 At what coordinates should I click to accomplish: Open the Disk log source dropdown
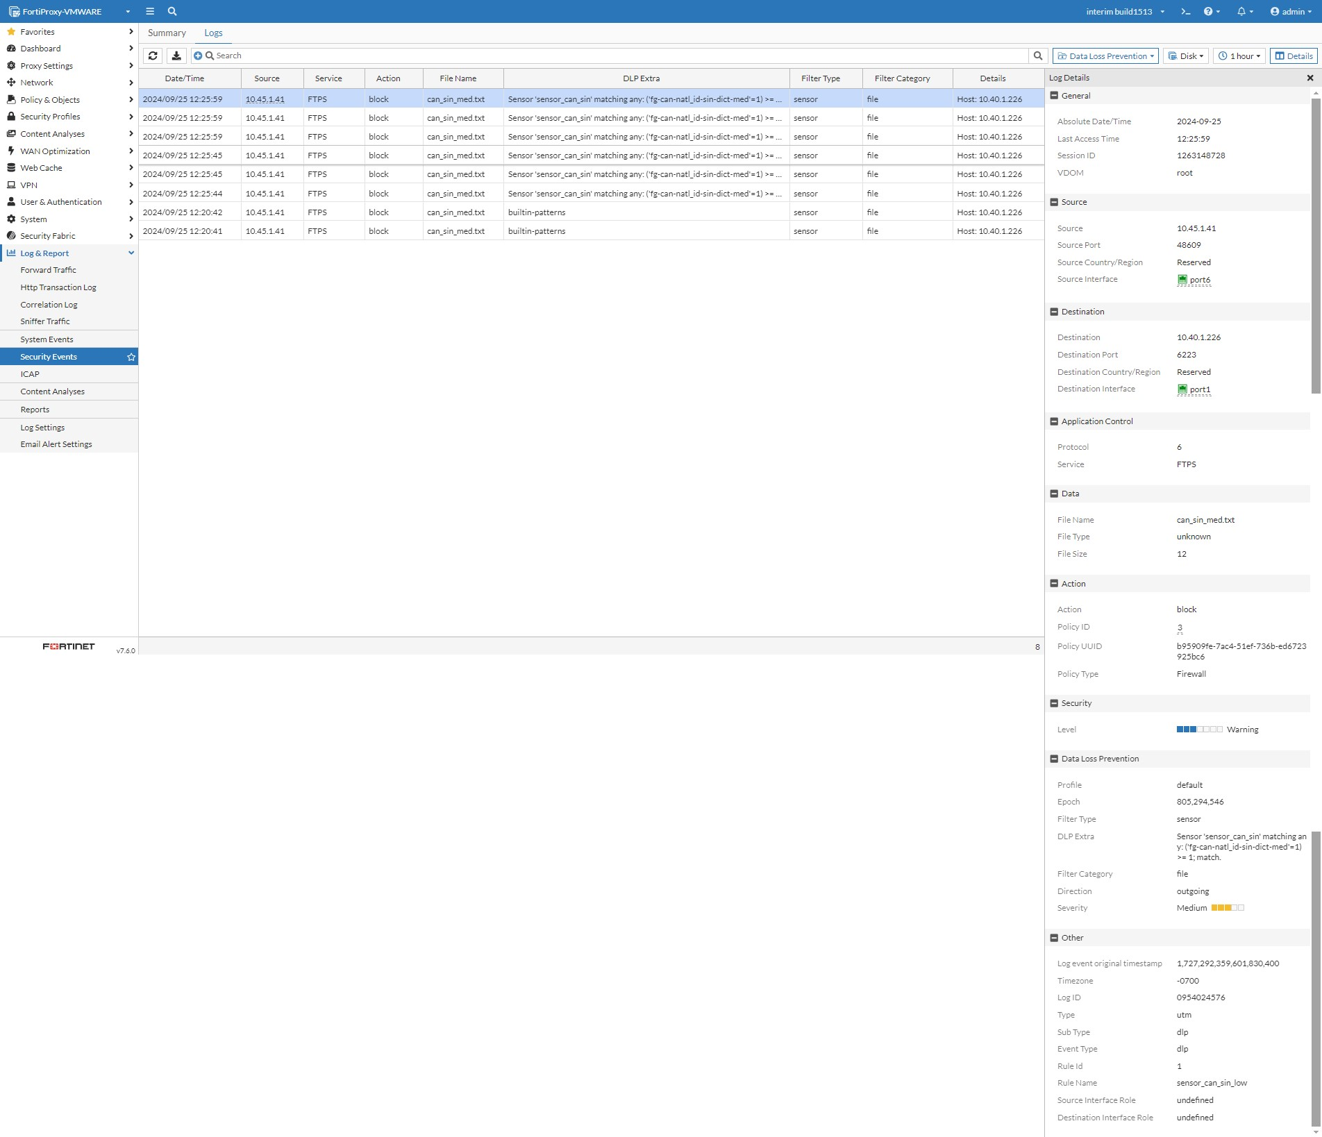(x=1186, y=56)
